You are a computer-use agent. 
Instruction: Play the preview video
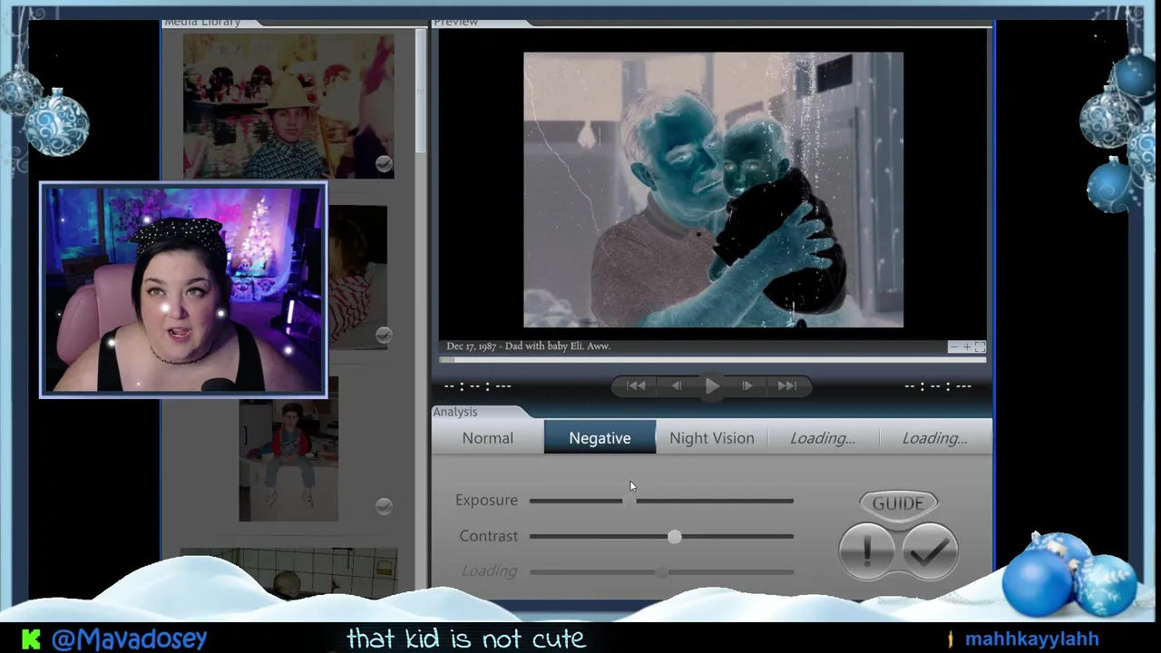712,386
